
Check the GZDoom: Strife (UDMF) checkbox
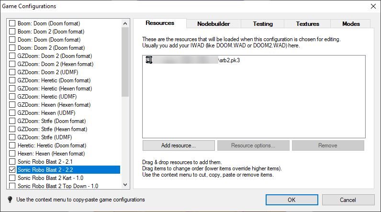tap(12, 137)
